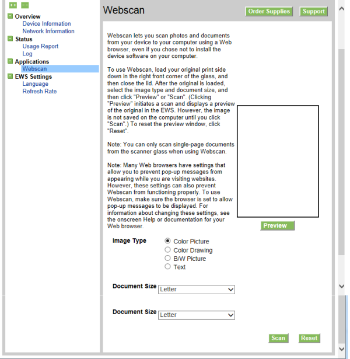The height and width of the screenshot is (359, 350).
Task: Click the Overview heading
Action: coord(27,16)
